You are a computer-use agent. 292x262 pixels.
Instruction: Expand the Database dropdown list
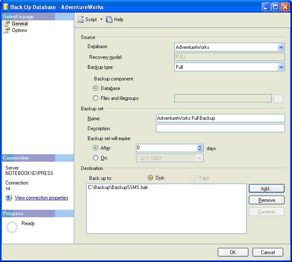281,47
